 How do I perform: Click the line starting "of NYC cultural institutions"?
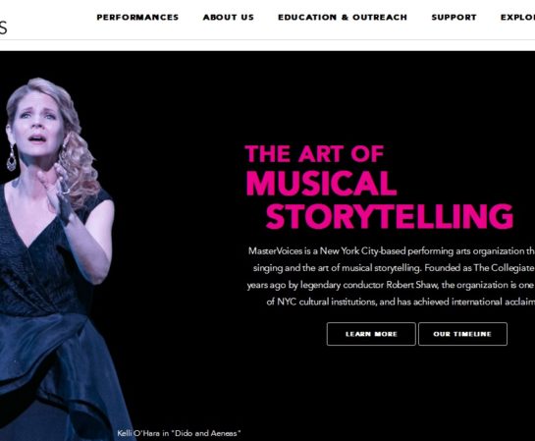tap(401, 302)
